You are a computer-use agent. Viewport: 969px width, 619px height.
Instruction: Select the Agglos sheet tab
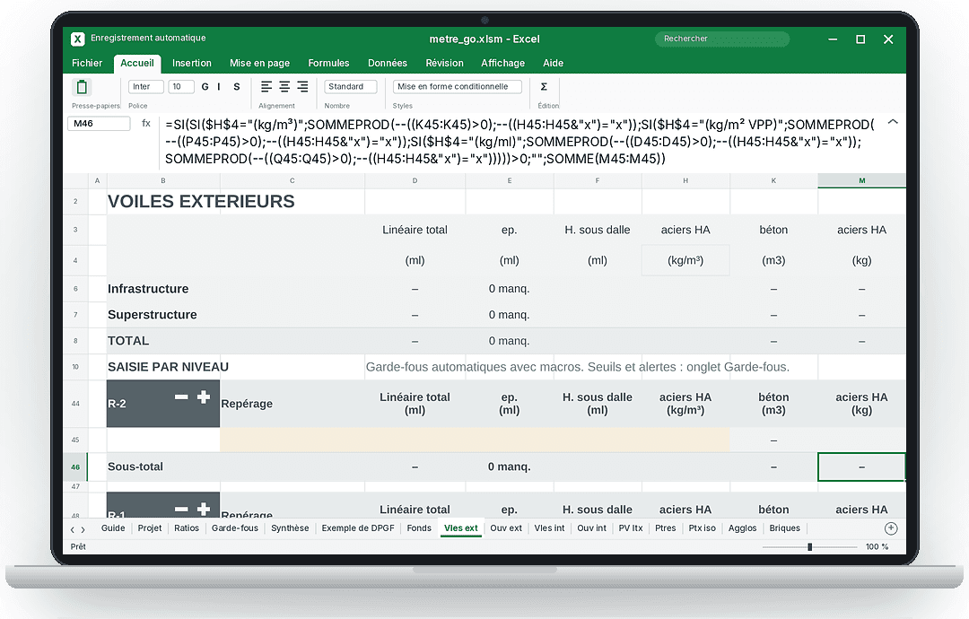pos(742,528)
